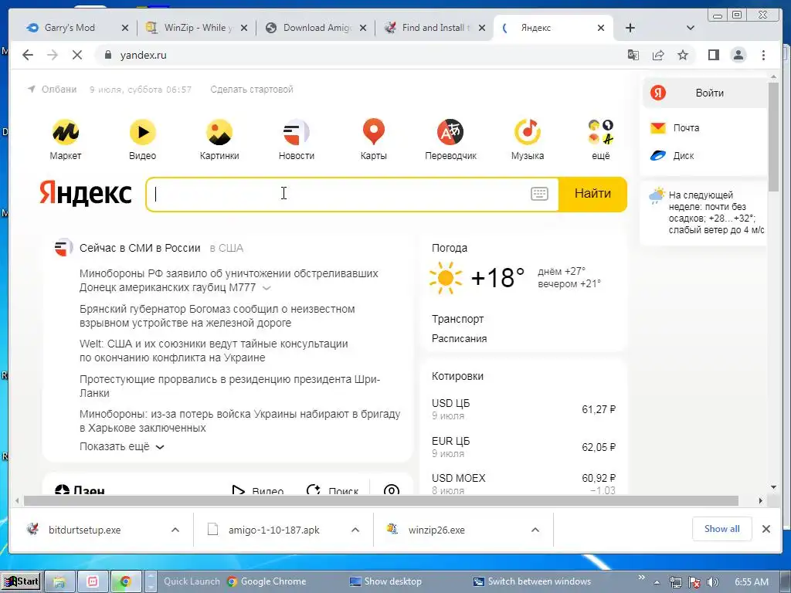The height and width of the screenshot is (593, 791).
Task: Open winzip26.exe downloaded file
Action: tap(436, 530)
